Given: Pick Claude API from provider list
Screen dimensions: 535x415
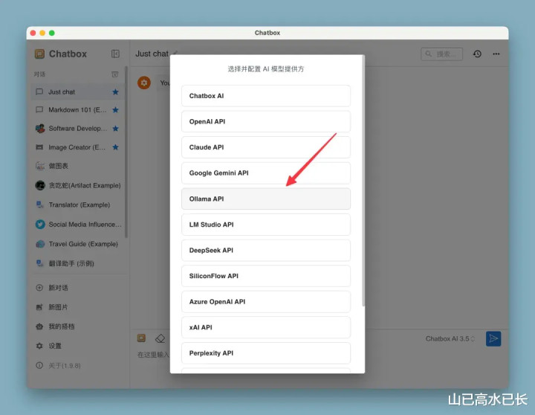Looking at the screenshot, I should (x=266, y=147).
